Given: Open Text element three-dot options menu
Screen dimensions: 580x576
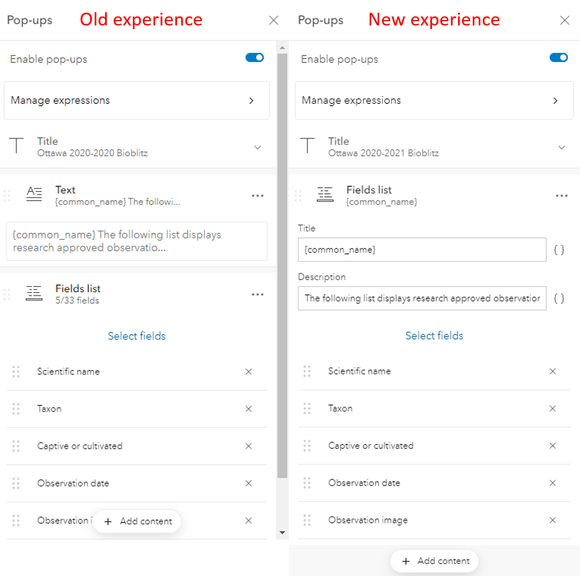Looking at the screenshot, I should pos(258,196).
